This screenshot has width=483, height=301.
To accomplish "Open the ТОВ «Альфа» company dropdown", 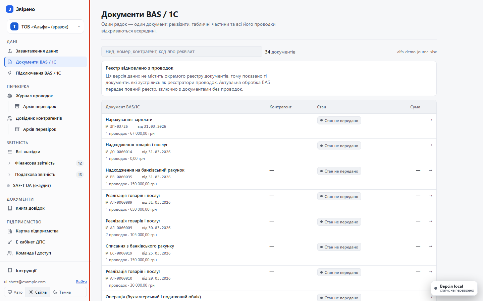I will (x=45, y=27).
